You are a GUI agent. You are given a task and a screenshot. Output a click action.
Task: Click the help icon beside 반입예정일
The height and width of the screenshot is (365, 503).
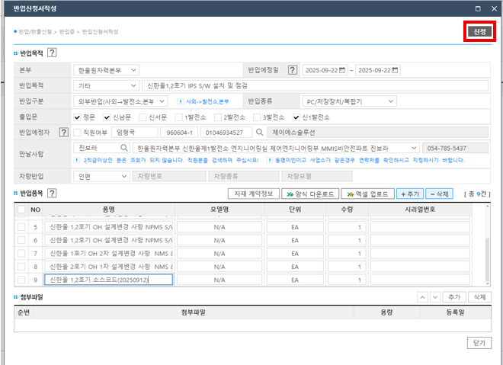point(291,70)
